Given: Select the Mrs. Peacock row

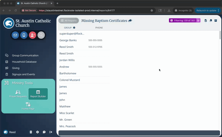Looking at the screenshot, I should coord(85,126).
